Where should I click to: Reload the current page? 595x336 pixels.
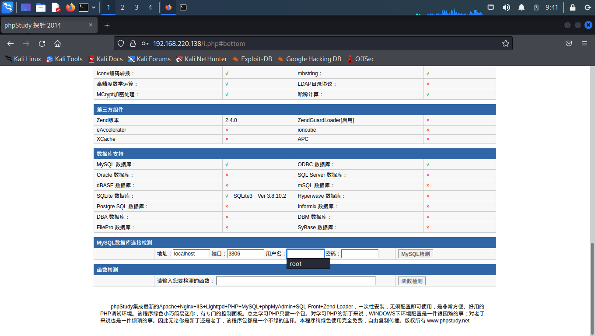click(42, 43)
